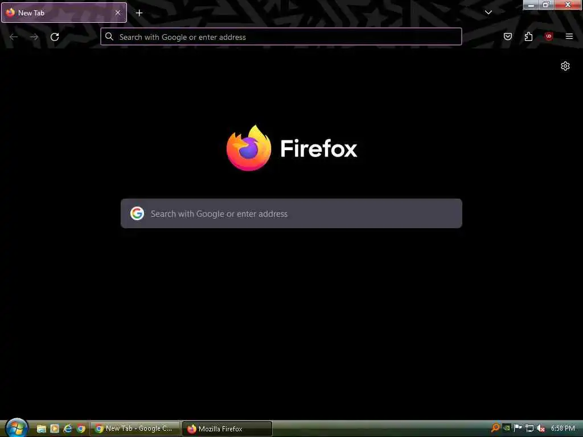
Task: Restore down the Firefox window
Action: tap(546, 5)
